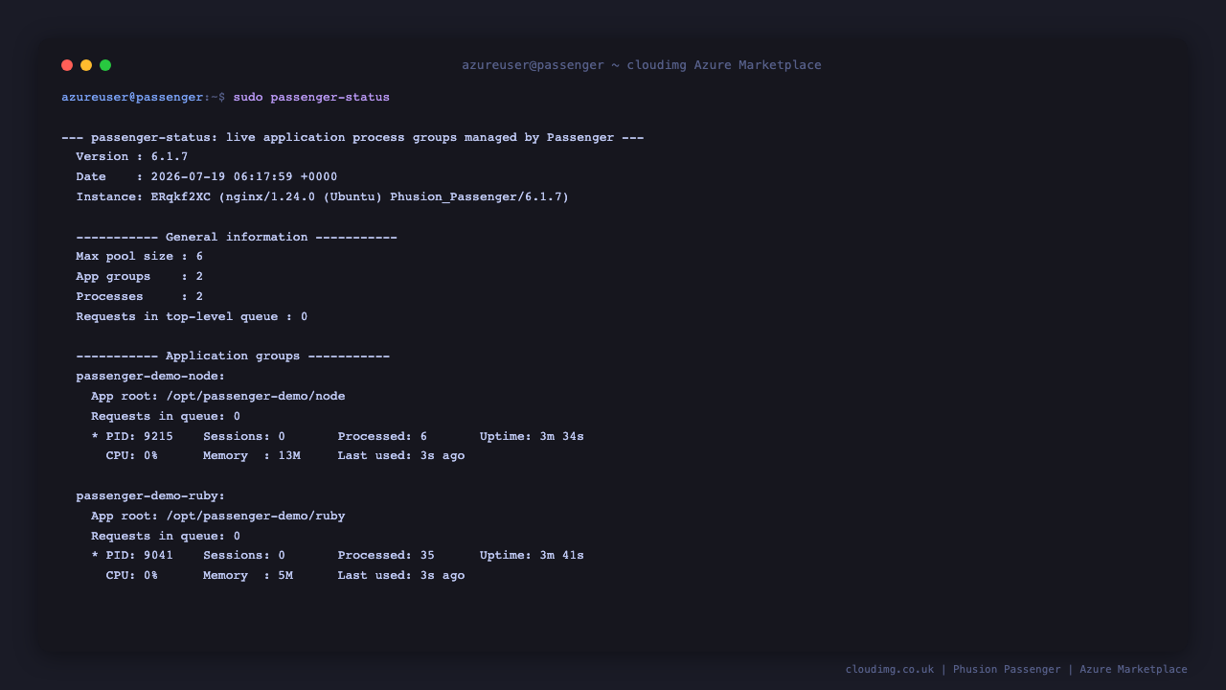Click the 'General information' section heading
Screen dimensions: 1226x690
coord(237,237)
